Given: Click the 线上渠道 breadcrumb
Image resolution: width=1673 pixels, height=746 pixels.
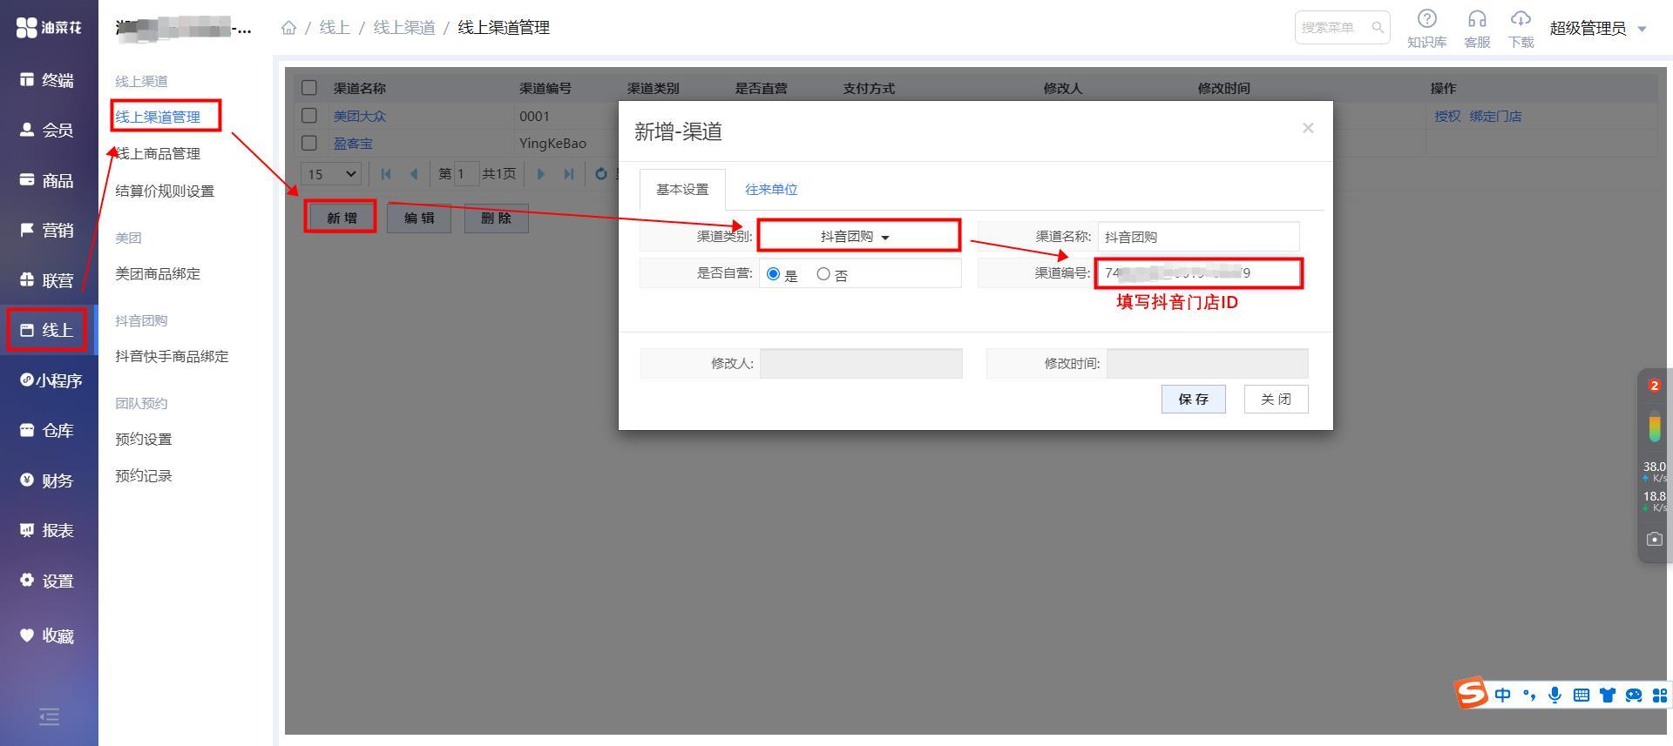Looking at the screenshot, I should pos(404,28).
